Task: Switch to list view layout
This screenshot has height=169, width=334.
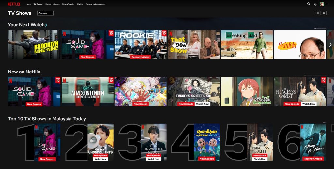Action: (318, 13)
